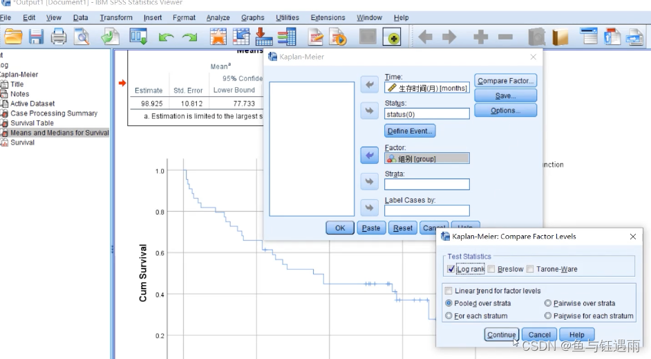The image size is (651, 359).
Task: Click the Save button in Kaplan-Meier
Action: point(505,95)
